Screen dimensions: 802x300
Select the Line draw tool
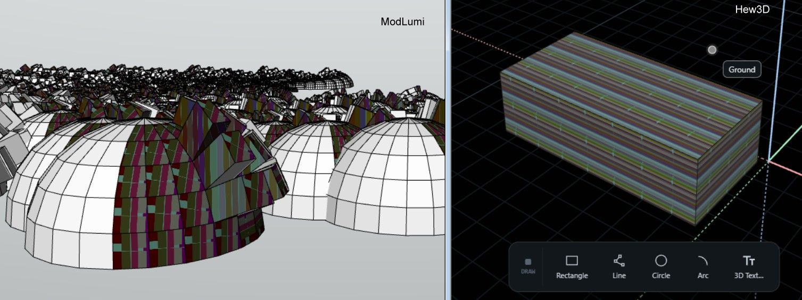point(619,267)
